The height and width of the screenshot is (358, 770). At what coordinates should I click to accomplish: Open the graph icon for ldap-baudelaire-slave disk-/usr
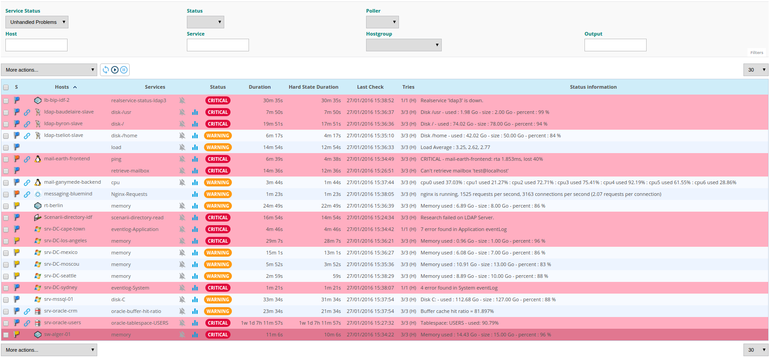pyautogui.click(x=195, y=112)
